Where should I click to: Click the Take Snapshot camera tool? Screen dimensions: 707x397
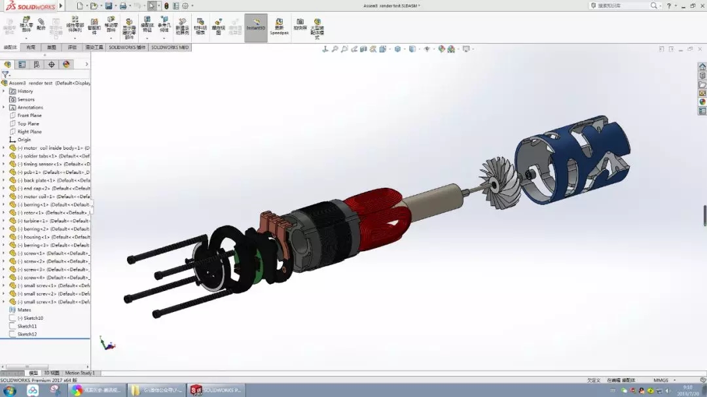300,24
